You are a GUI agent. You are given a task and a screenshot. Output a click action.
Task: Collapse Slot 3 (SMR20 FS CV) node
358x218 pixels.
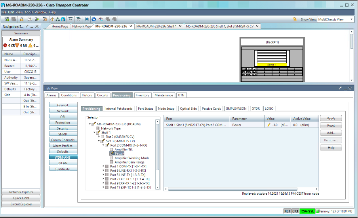99,141
